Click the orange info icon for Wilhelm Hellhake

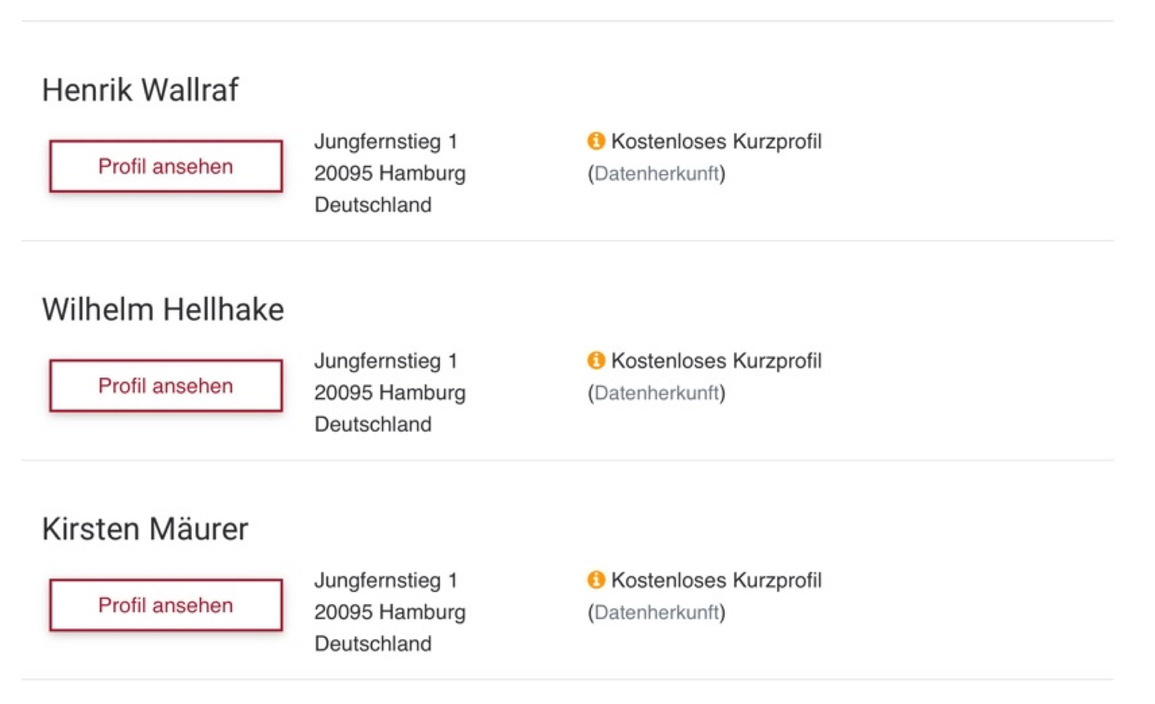click(x=596, y=360)
